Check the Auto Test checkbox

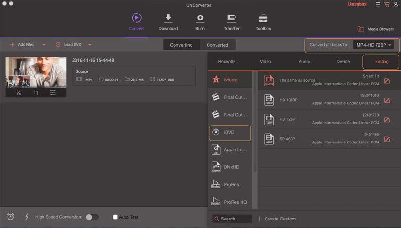click(x=115, y=217)
